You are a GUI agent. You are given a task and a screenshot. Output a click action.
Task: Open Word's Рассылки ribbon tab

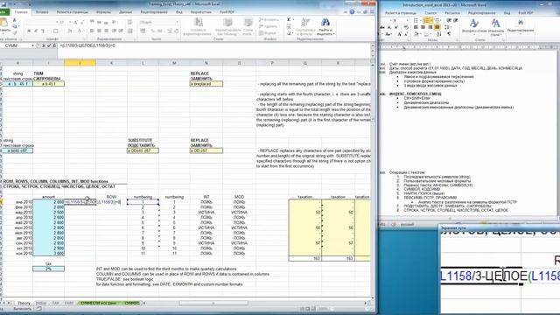click(452, 13)
